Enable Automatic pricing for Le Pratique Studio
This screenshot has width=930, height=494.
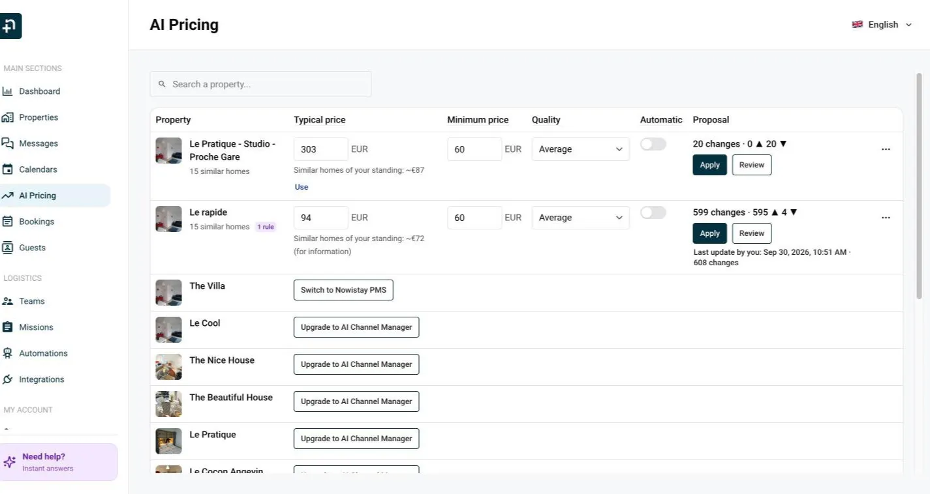653,144
